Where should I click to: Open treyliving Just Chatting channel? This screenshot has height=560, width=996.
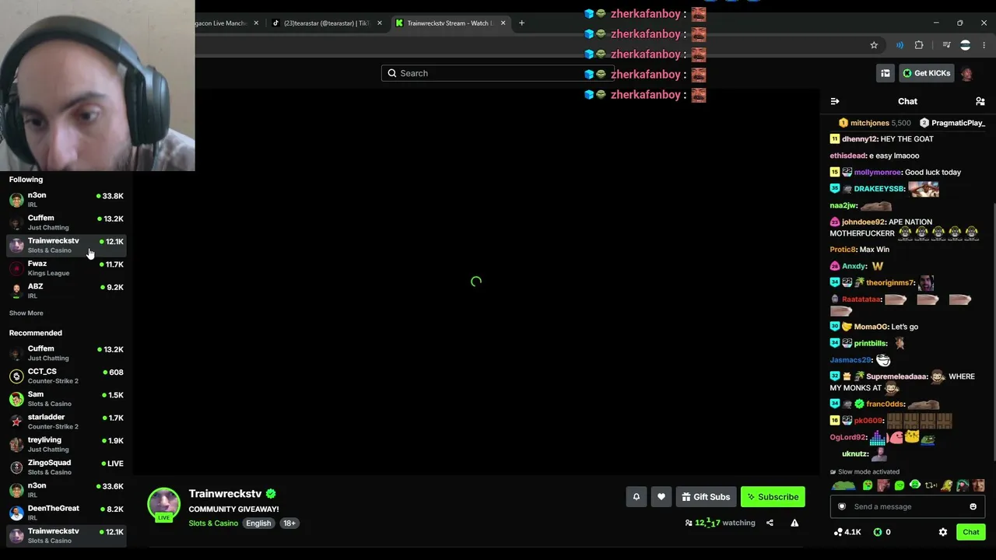[x=66, y=444]
